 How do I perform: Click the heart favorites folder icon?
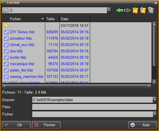point(151,10)
